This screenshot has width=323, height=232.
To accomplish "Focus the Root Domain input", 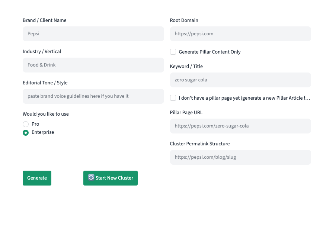I will (240, 34).
